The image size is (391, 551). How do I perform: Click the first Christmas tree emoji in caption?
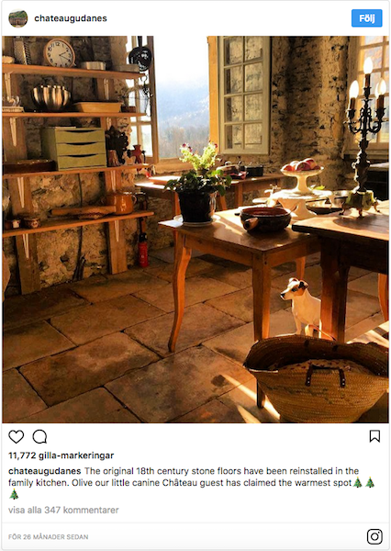click(x=358, y=482)
